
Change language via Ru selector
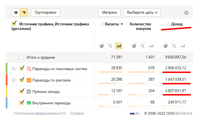(x=135, y=113)
